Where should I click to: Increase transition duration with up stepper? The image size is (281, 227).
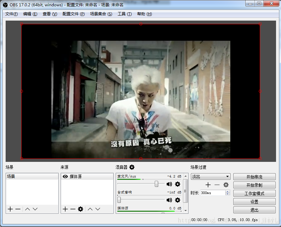click(x=228, y=191)
